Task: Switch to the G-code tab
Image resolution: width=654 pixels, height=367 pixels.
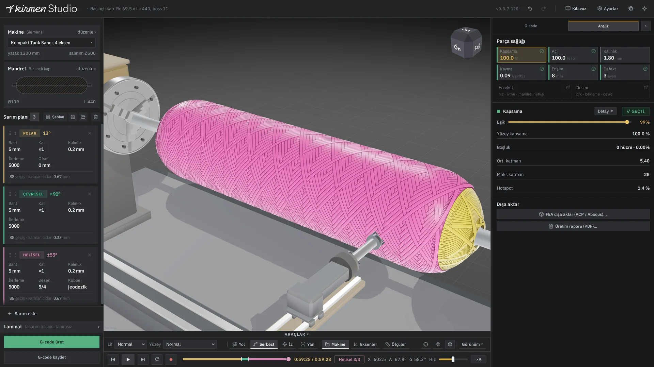Action: pyautogui.click(x=531, y=26)
